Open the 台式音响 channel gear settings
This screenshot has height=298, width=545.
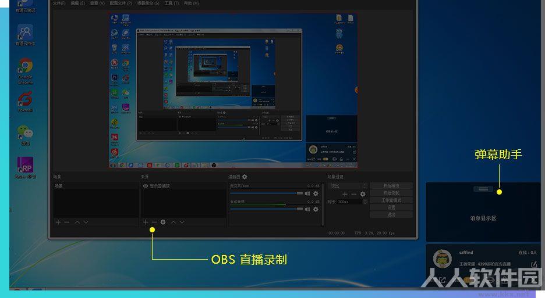pos(316,209)
